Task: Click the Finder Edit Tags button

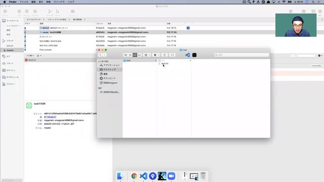Action: (x=172, y=55)
